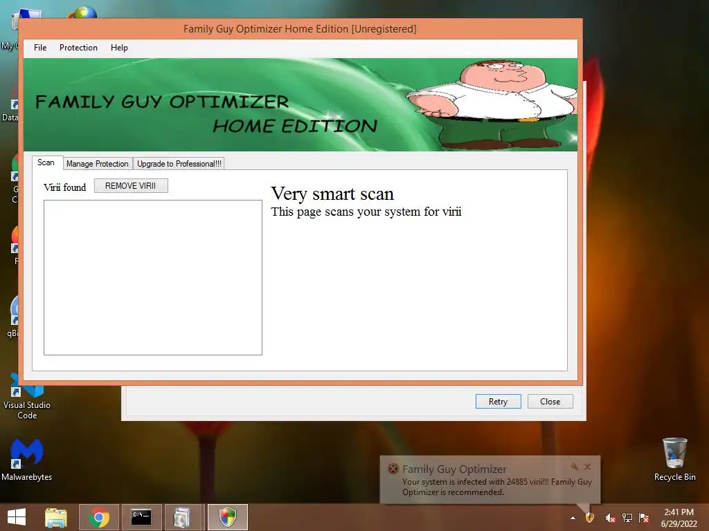Click the Family Guy Optimizer window title bar
This screenshot has height=531, width=709.
[x=300, y=29]
